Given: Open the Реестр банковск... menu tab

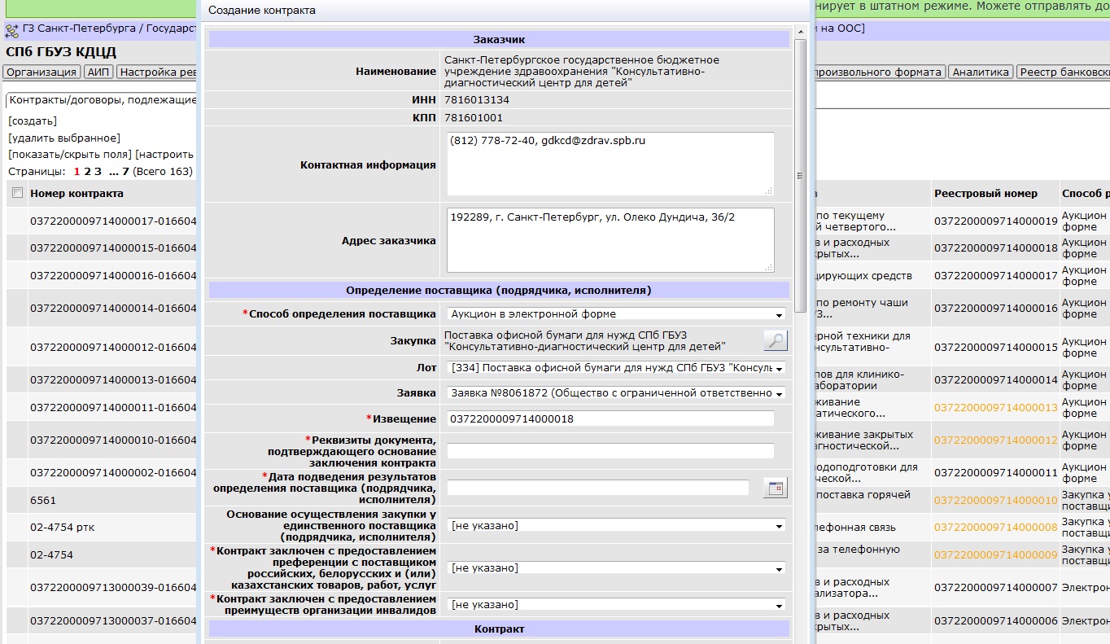Looking at the screenshot, I should pyautogui.click(x=1063, y=72).
